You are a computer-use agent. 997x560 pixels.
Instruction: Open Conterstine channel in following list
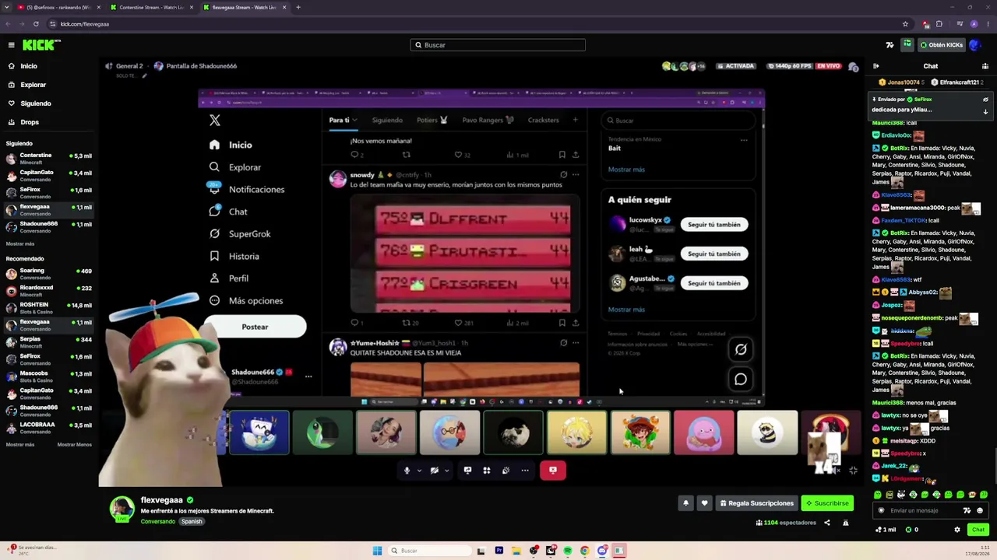tap(48, 159)
